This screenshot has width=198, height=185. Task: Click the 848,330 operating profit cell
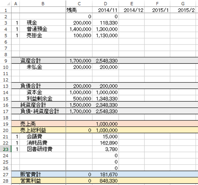105,181
